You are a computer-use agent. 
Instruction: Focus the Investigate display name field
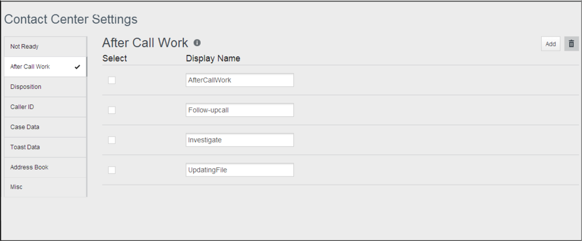point(240,140)
